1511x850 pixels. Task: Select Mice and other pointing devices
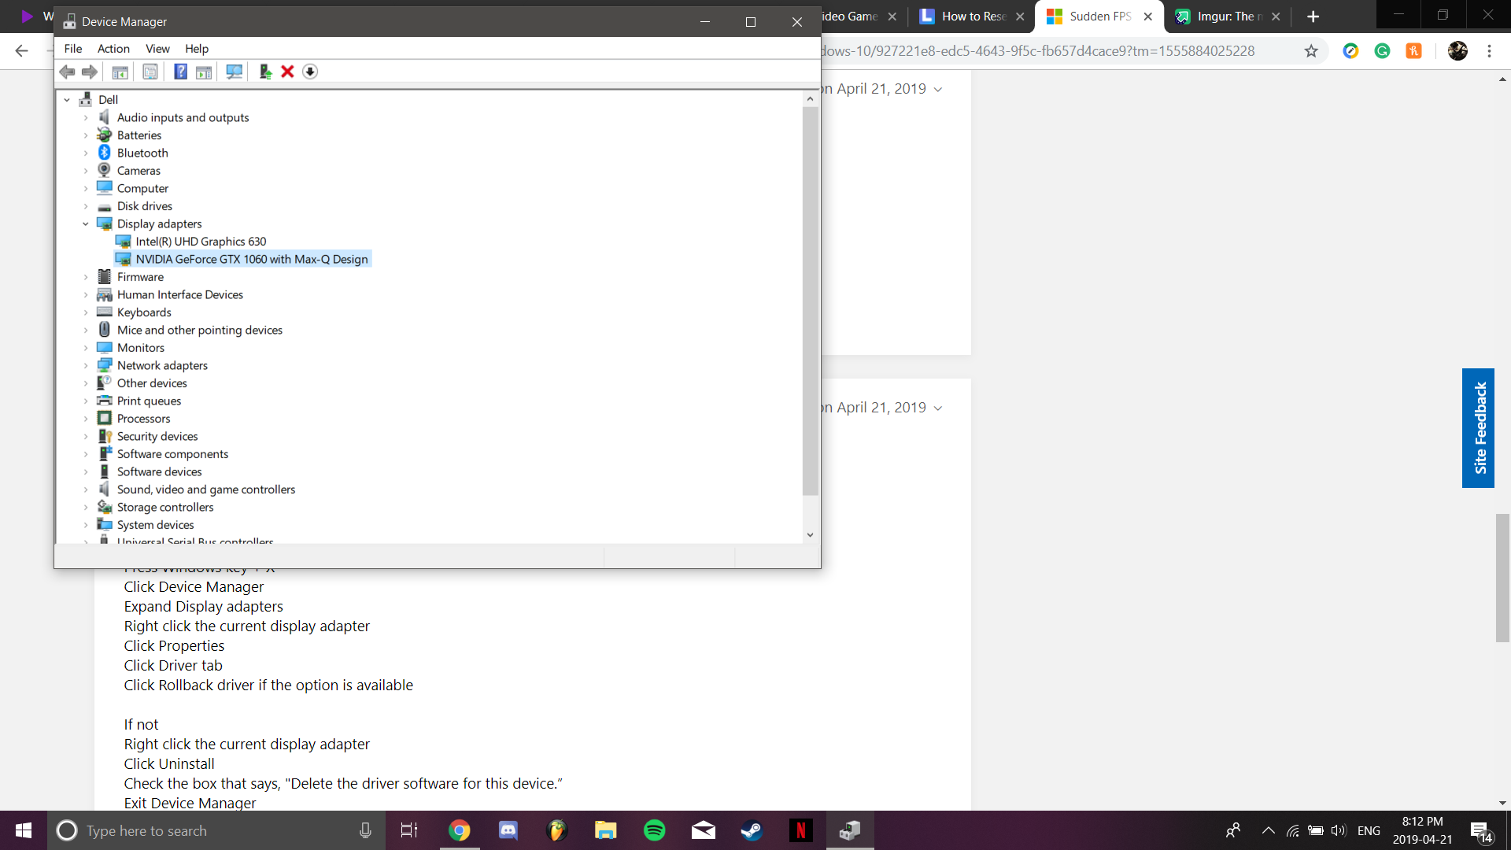coord(200,330)
